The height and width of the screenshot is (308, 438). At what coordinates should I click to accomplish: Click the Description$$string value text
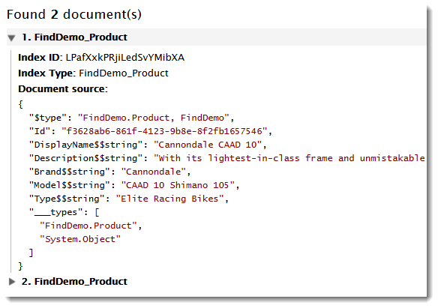289,158
